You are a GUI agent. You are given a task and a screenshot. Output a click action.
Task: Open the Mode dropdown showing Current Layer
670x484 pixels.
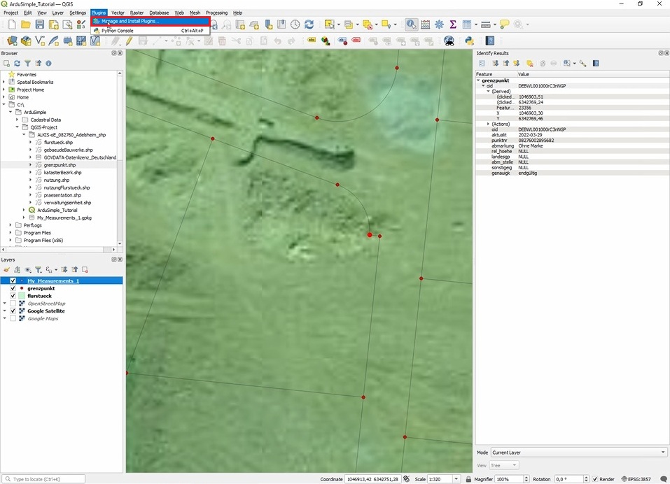[x=578, y=453]
